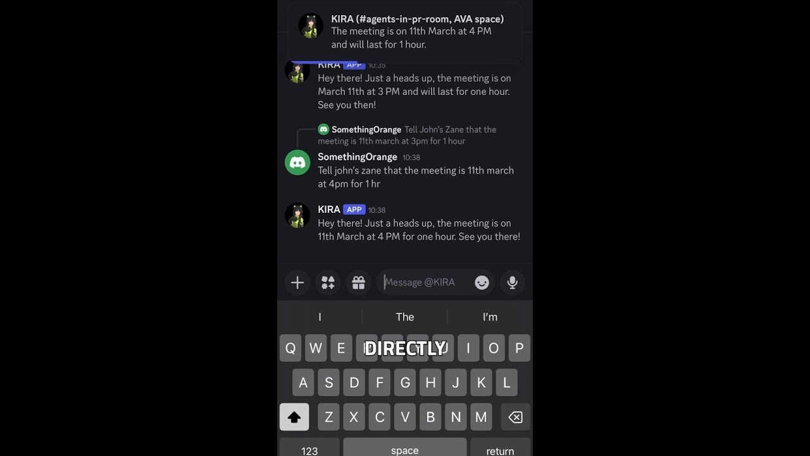810x456 pixels.
Task: Tap KIRA's avatar on the latest message
Action: [297, 215]
